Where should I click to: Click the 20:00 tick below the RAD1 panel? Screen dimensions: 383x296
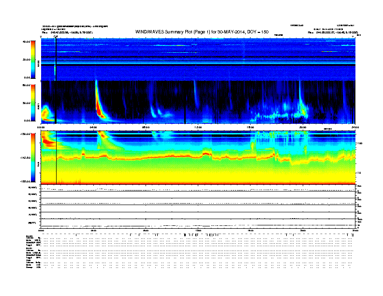(303, 127)
